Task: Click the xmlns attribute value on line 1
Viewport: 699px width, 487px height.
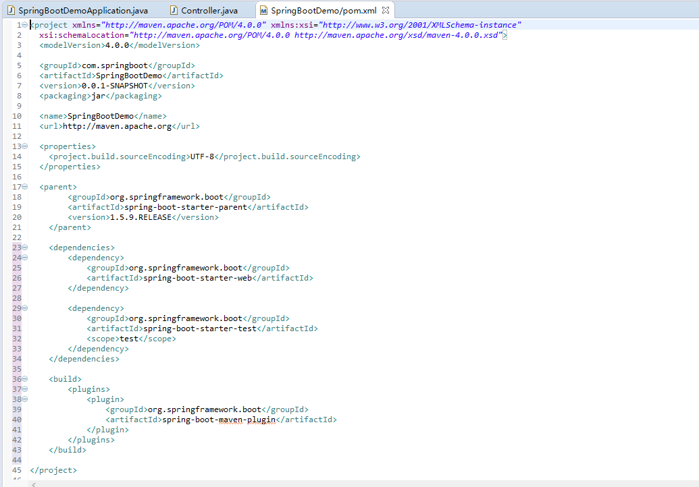Action: [x=184, y=25]
